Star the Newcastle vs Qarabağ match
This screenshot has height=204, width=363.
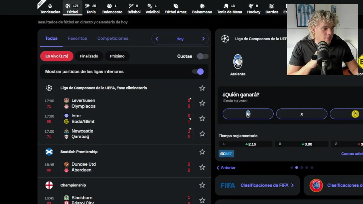click(x=202, y=134)
